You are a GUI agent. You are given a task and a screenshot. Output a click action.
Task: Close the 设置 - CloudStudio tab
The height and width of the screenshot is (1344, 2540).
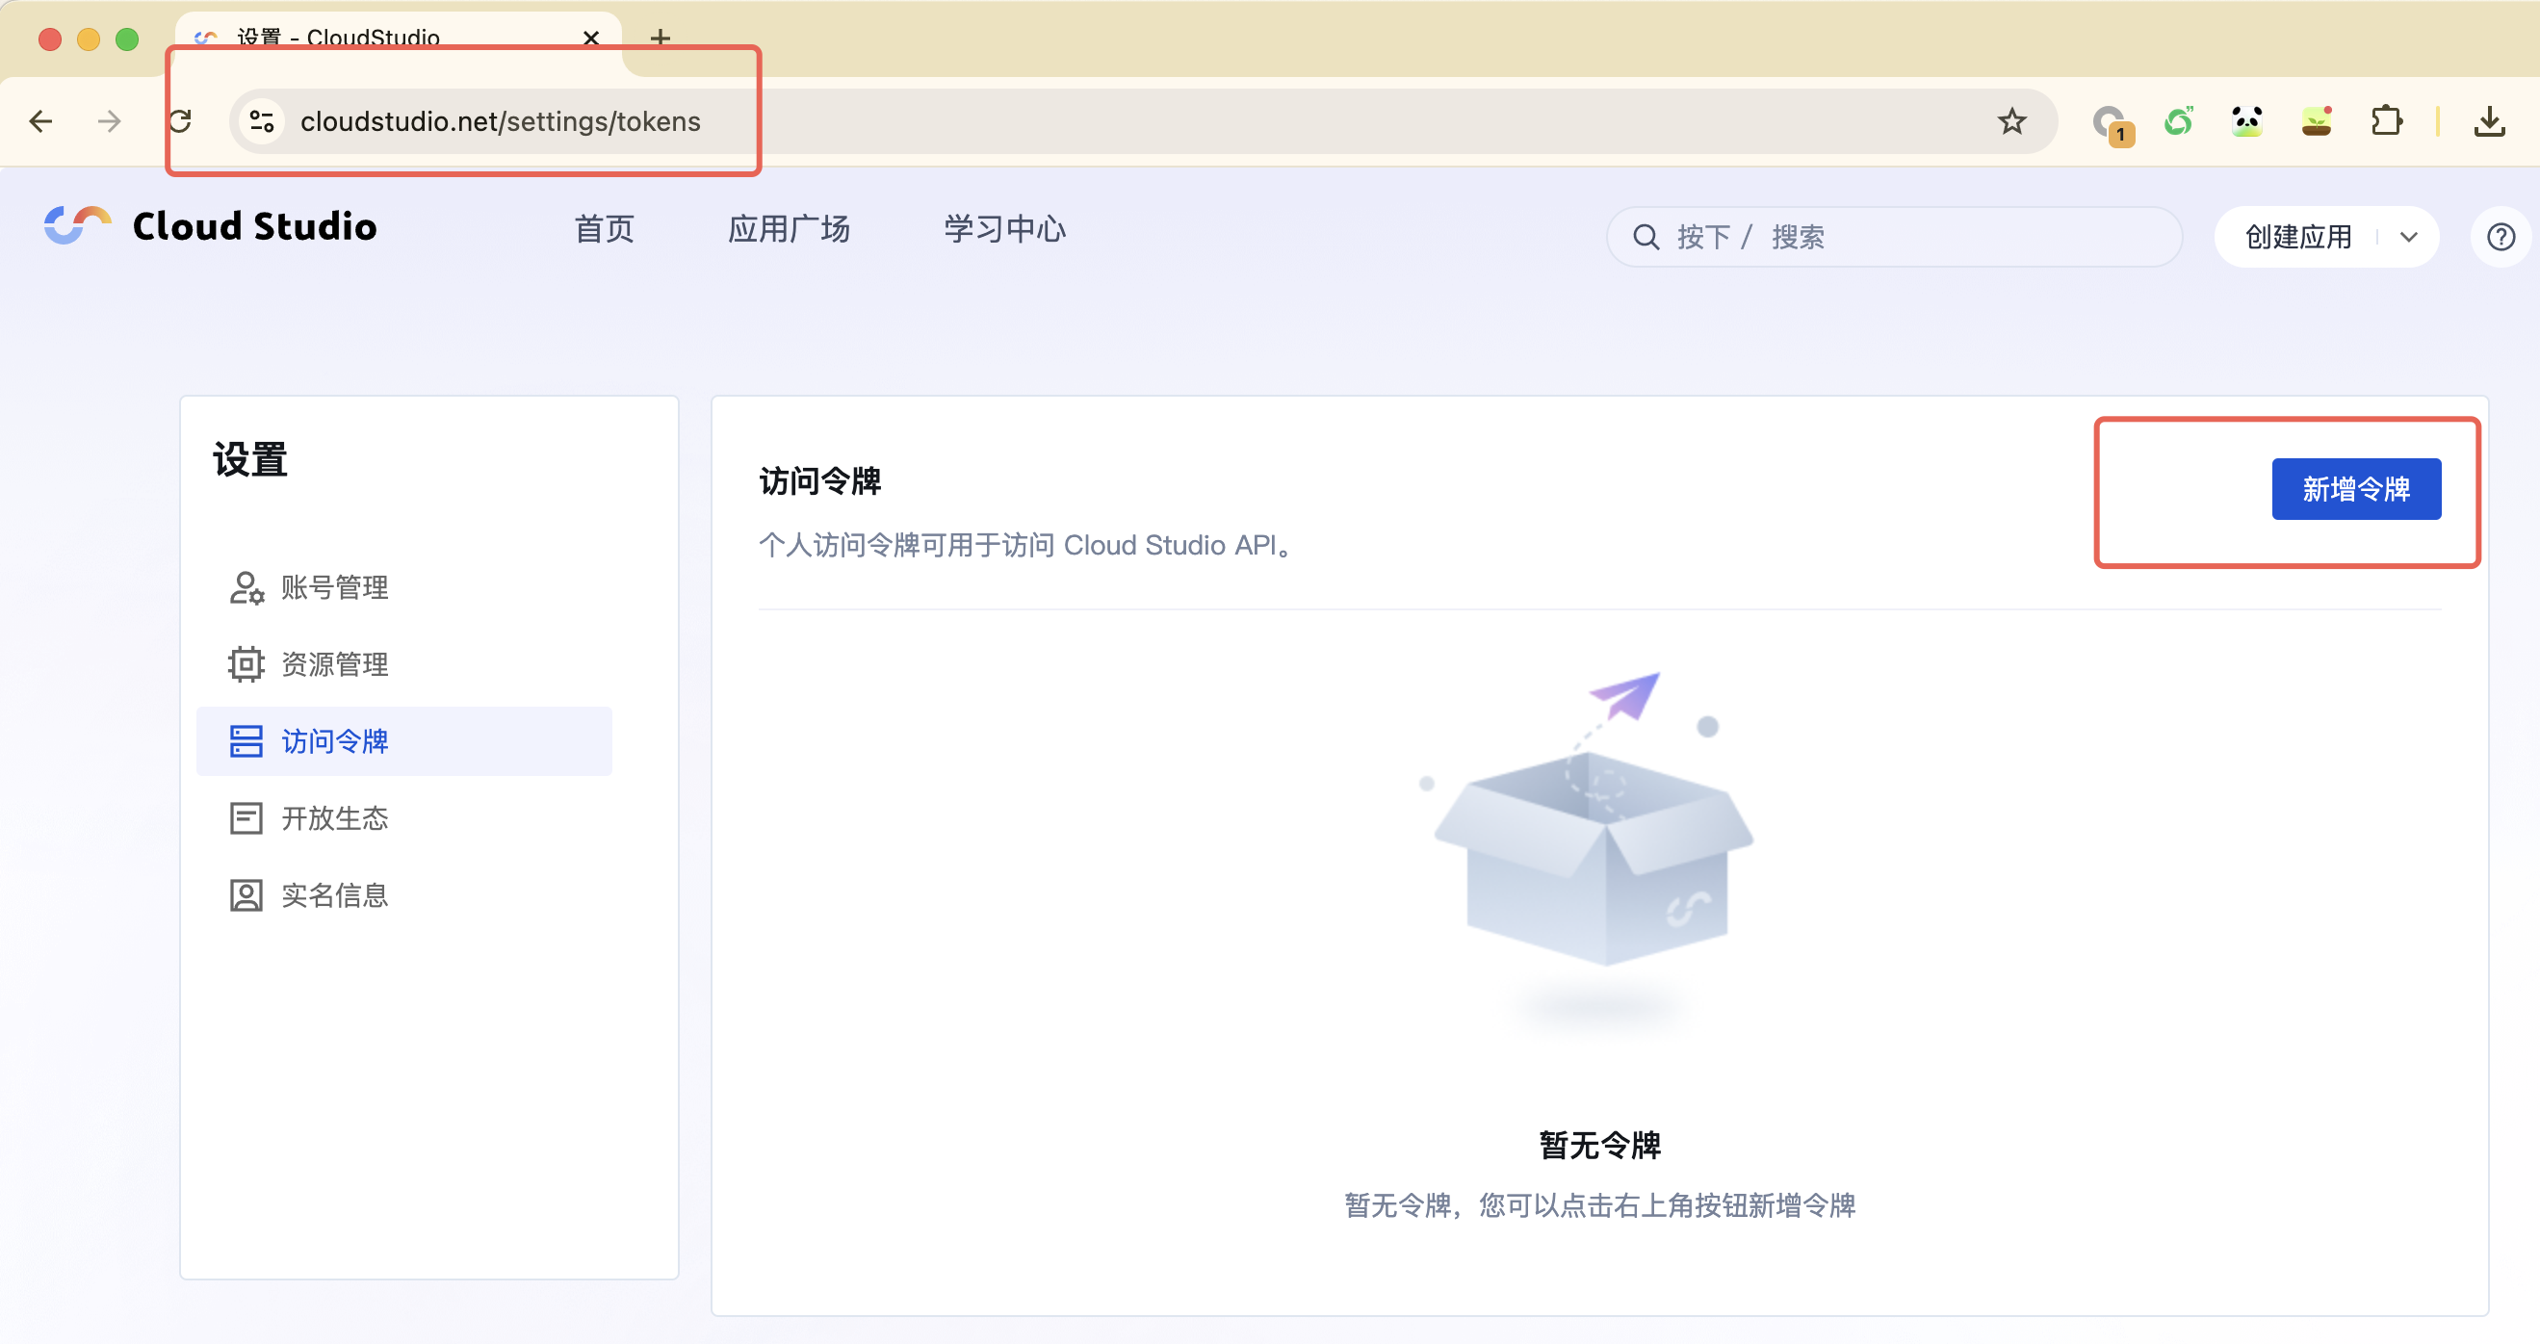pyautogui.click(x=590, y=38)
